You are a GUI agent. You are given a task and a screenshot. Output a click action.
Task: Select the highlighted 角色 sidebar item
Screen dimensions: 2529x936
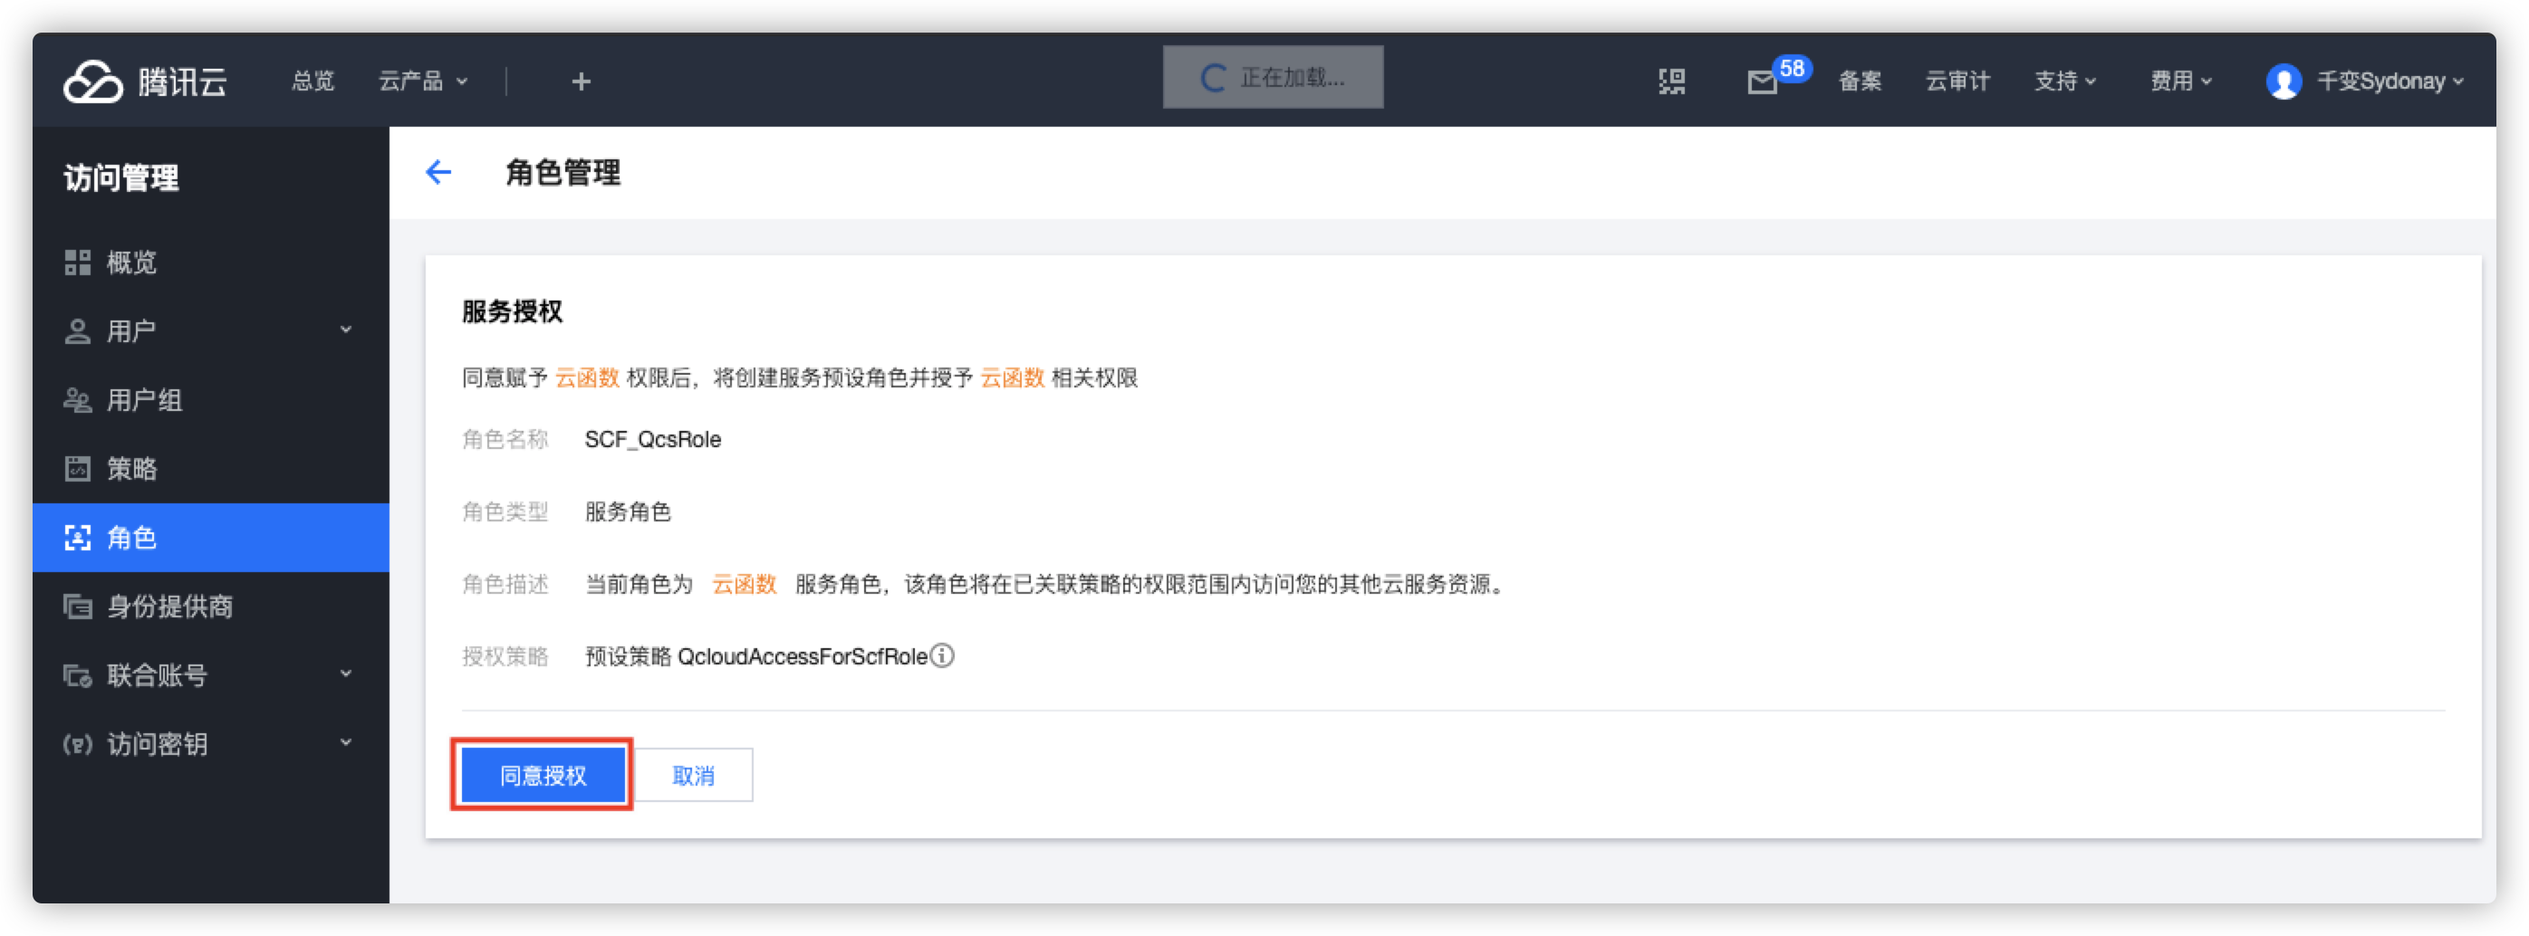211,537
